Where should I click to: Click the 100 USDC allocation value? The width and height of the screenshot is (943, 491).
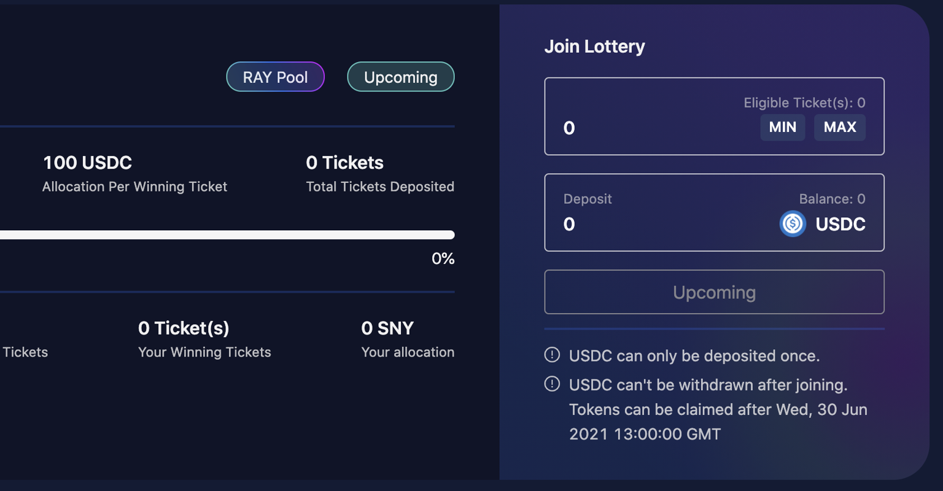[87, 163]
